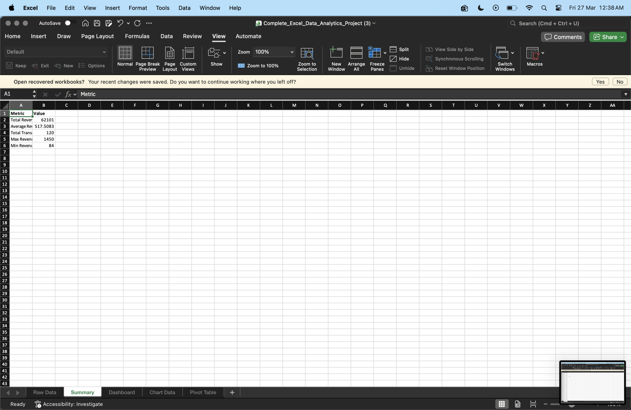Save the workbook with disk icon
This screenshot has height=410, width=631.
(97, 23)
